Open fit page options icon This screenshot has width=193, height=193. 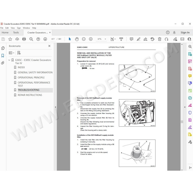pos(113,39)
